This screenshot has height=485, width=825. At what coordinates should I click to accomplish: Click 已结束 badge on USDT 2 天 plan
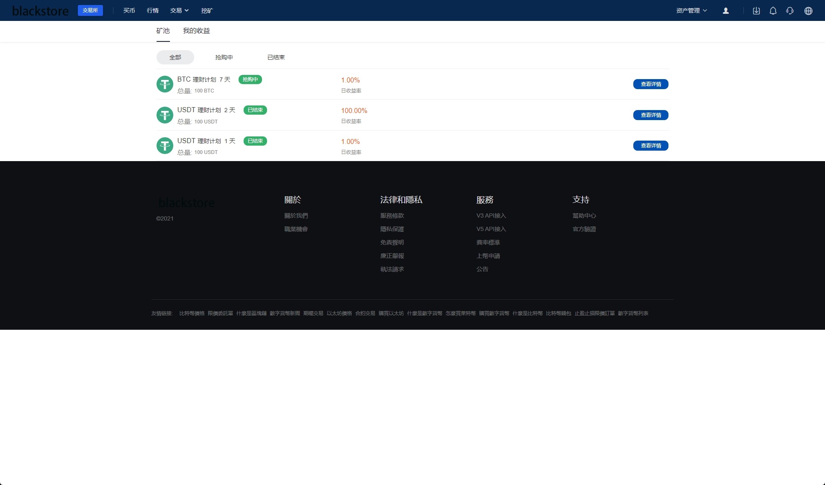[255, 110]
